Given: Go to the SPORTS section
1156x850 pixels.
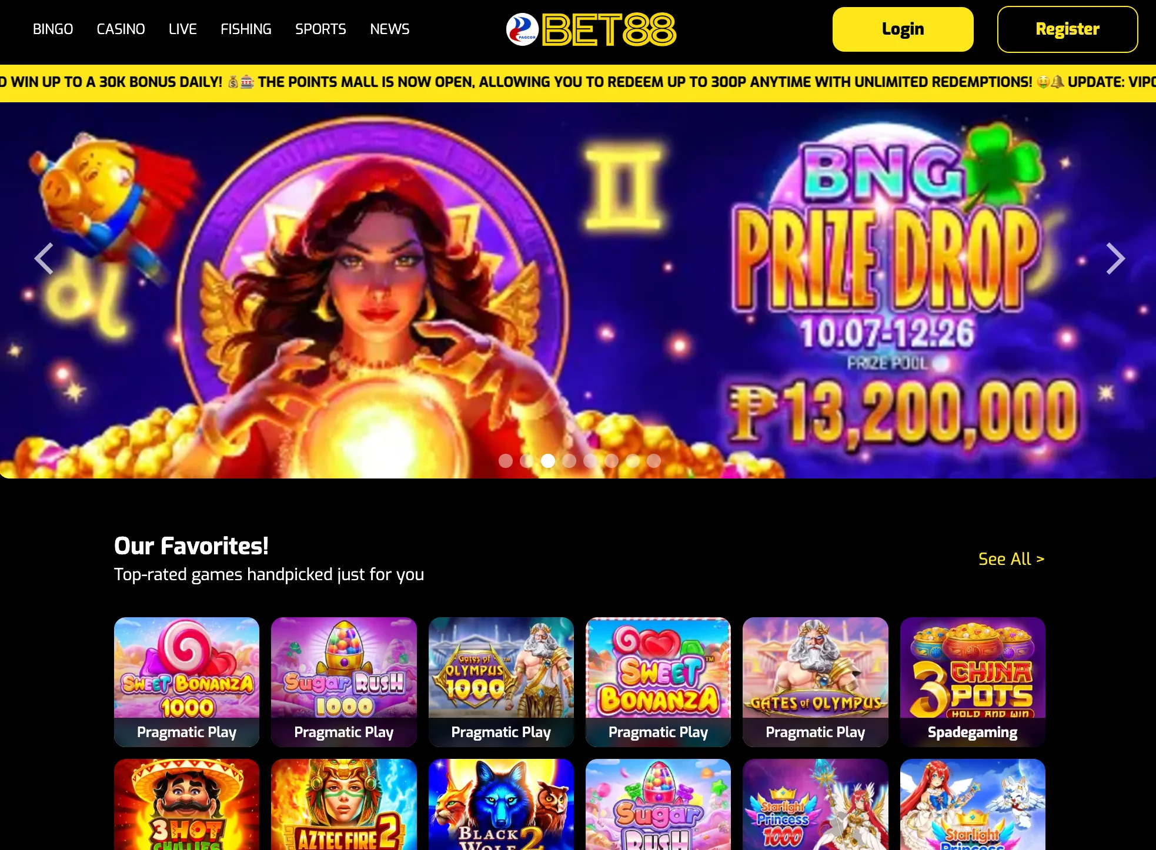Looking at the screenshot, I should 320,29.
